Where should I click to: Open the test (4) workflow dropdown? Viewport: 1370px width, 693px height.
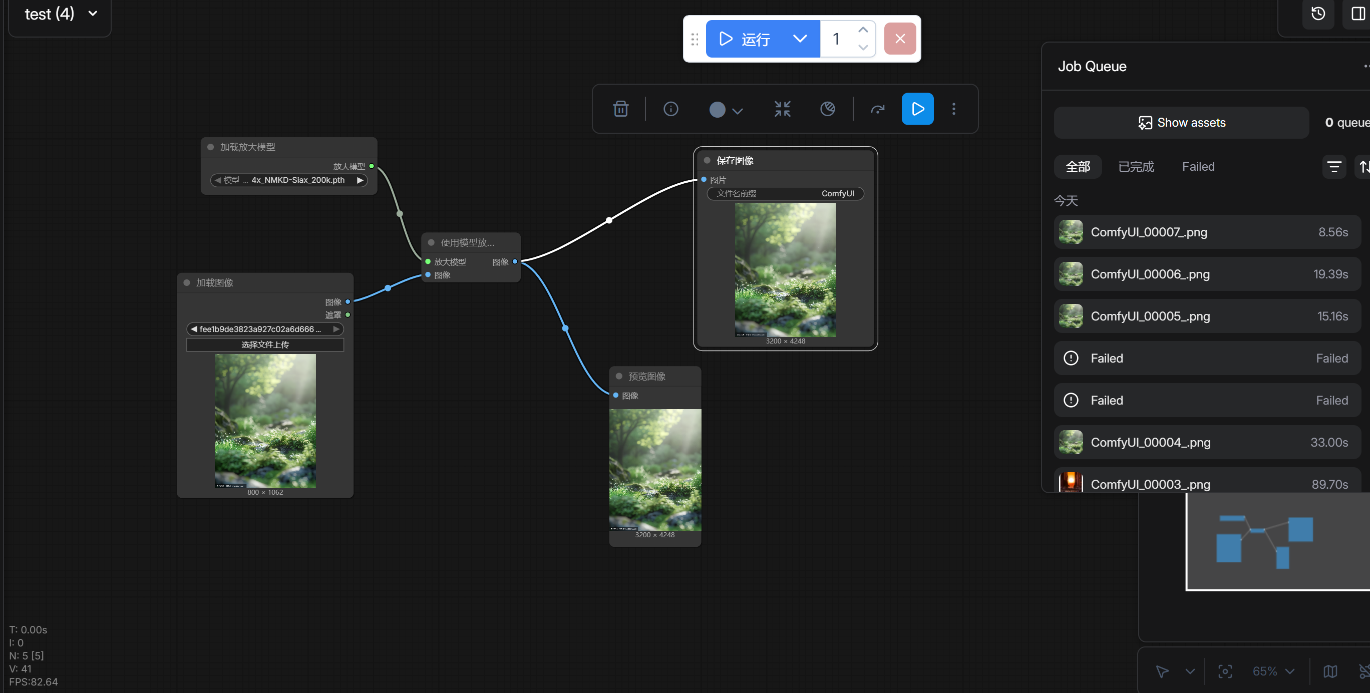tap(93, 14)
